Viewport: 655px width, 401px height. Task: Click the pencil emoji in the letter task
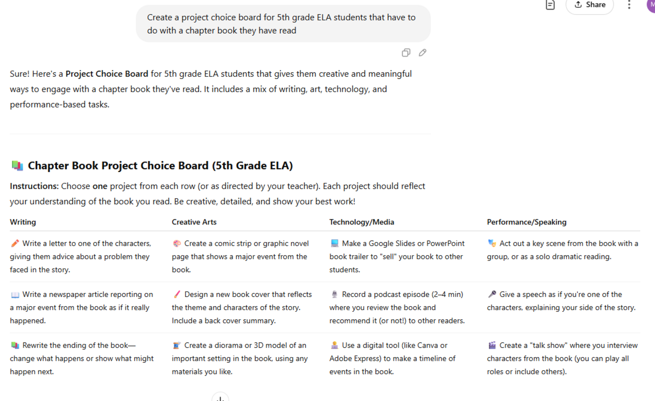click(x=15, y=243)
